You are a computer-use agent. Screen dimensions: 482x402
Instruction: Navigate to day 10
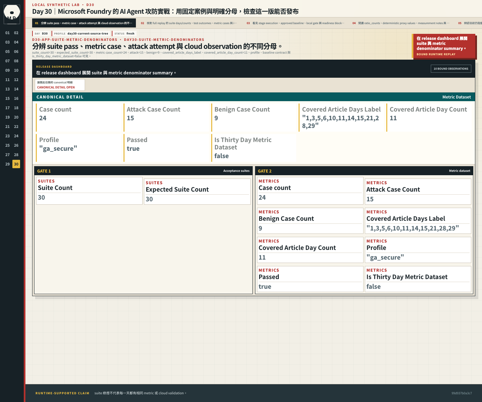coord(16,70)
